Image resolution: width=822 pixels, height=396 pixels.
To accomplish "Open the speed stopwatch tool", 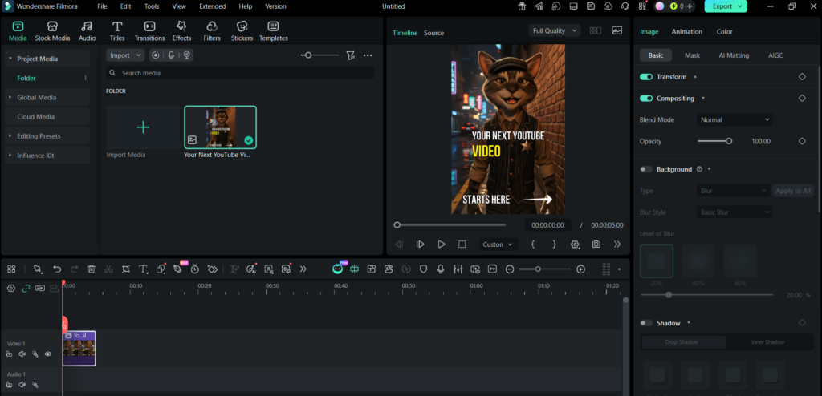I will tap(195, 269).
